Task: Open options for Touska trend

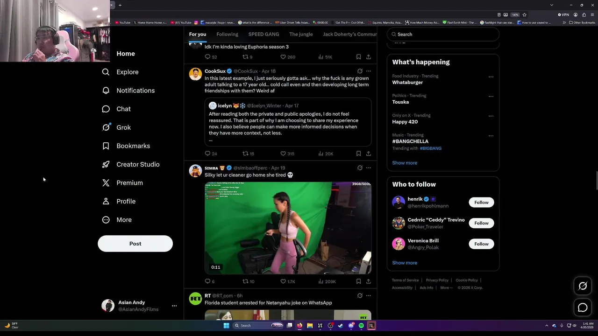Action: (491, 97)
